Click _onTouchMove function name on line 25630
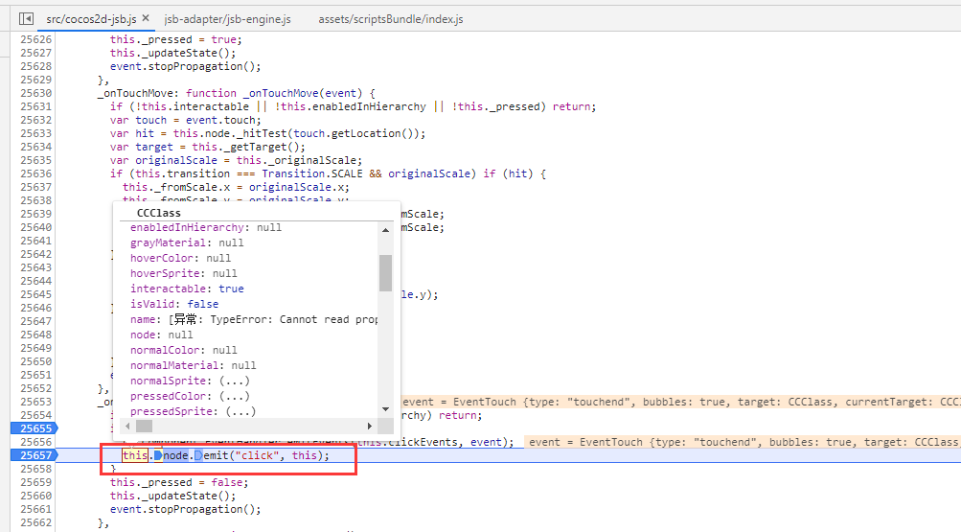Viewport: 961px width, 532px height. tap(281, 93)
